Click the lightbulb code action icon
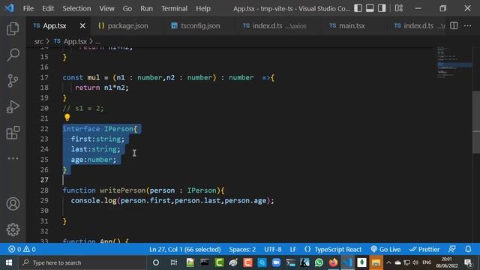Viewport: 480px width, 270px height. [67, 118]
